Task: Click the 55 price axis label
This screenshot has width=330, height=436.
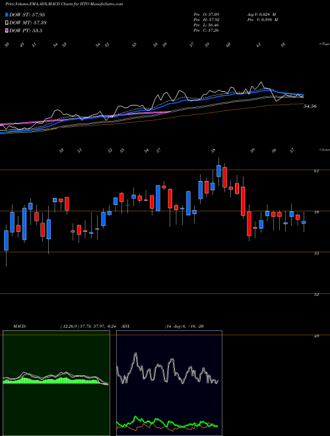Action: (x=316, y=253)
